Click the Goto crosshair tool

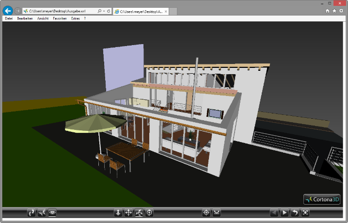(206, 212)
